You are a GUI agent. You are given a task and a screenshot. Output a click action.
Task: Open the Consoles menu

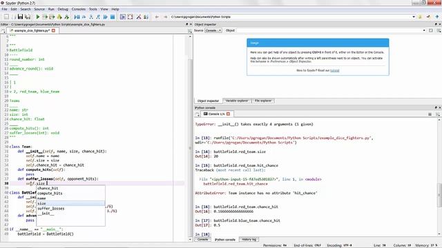point(78,9)
